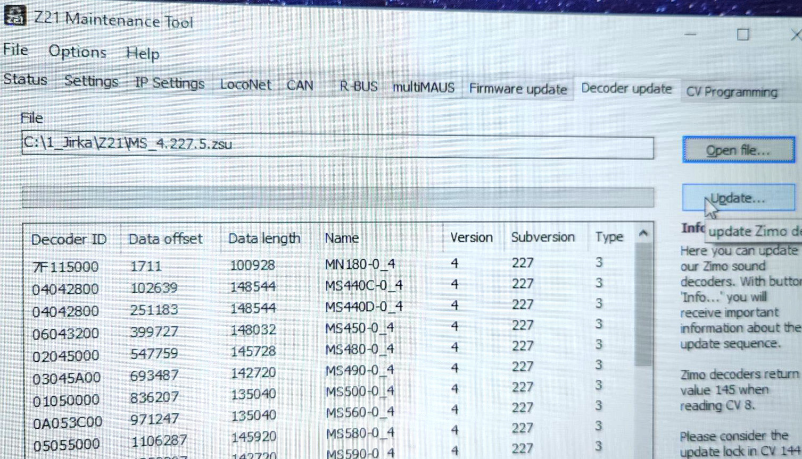Sort by Subversion column header
The height and width of the screenshot is (459, 802).
point(543,237)
